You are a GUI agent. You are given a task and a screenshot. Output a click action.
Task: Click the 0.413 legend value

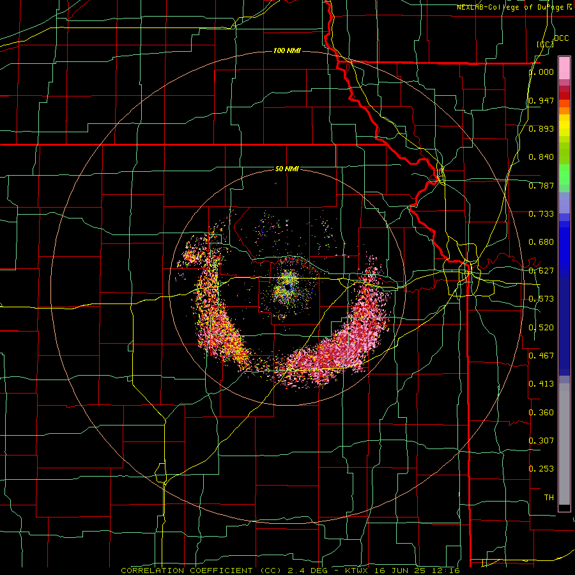pyautogui.click(x=541, y=384)
